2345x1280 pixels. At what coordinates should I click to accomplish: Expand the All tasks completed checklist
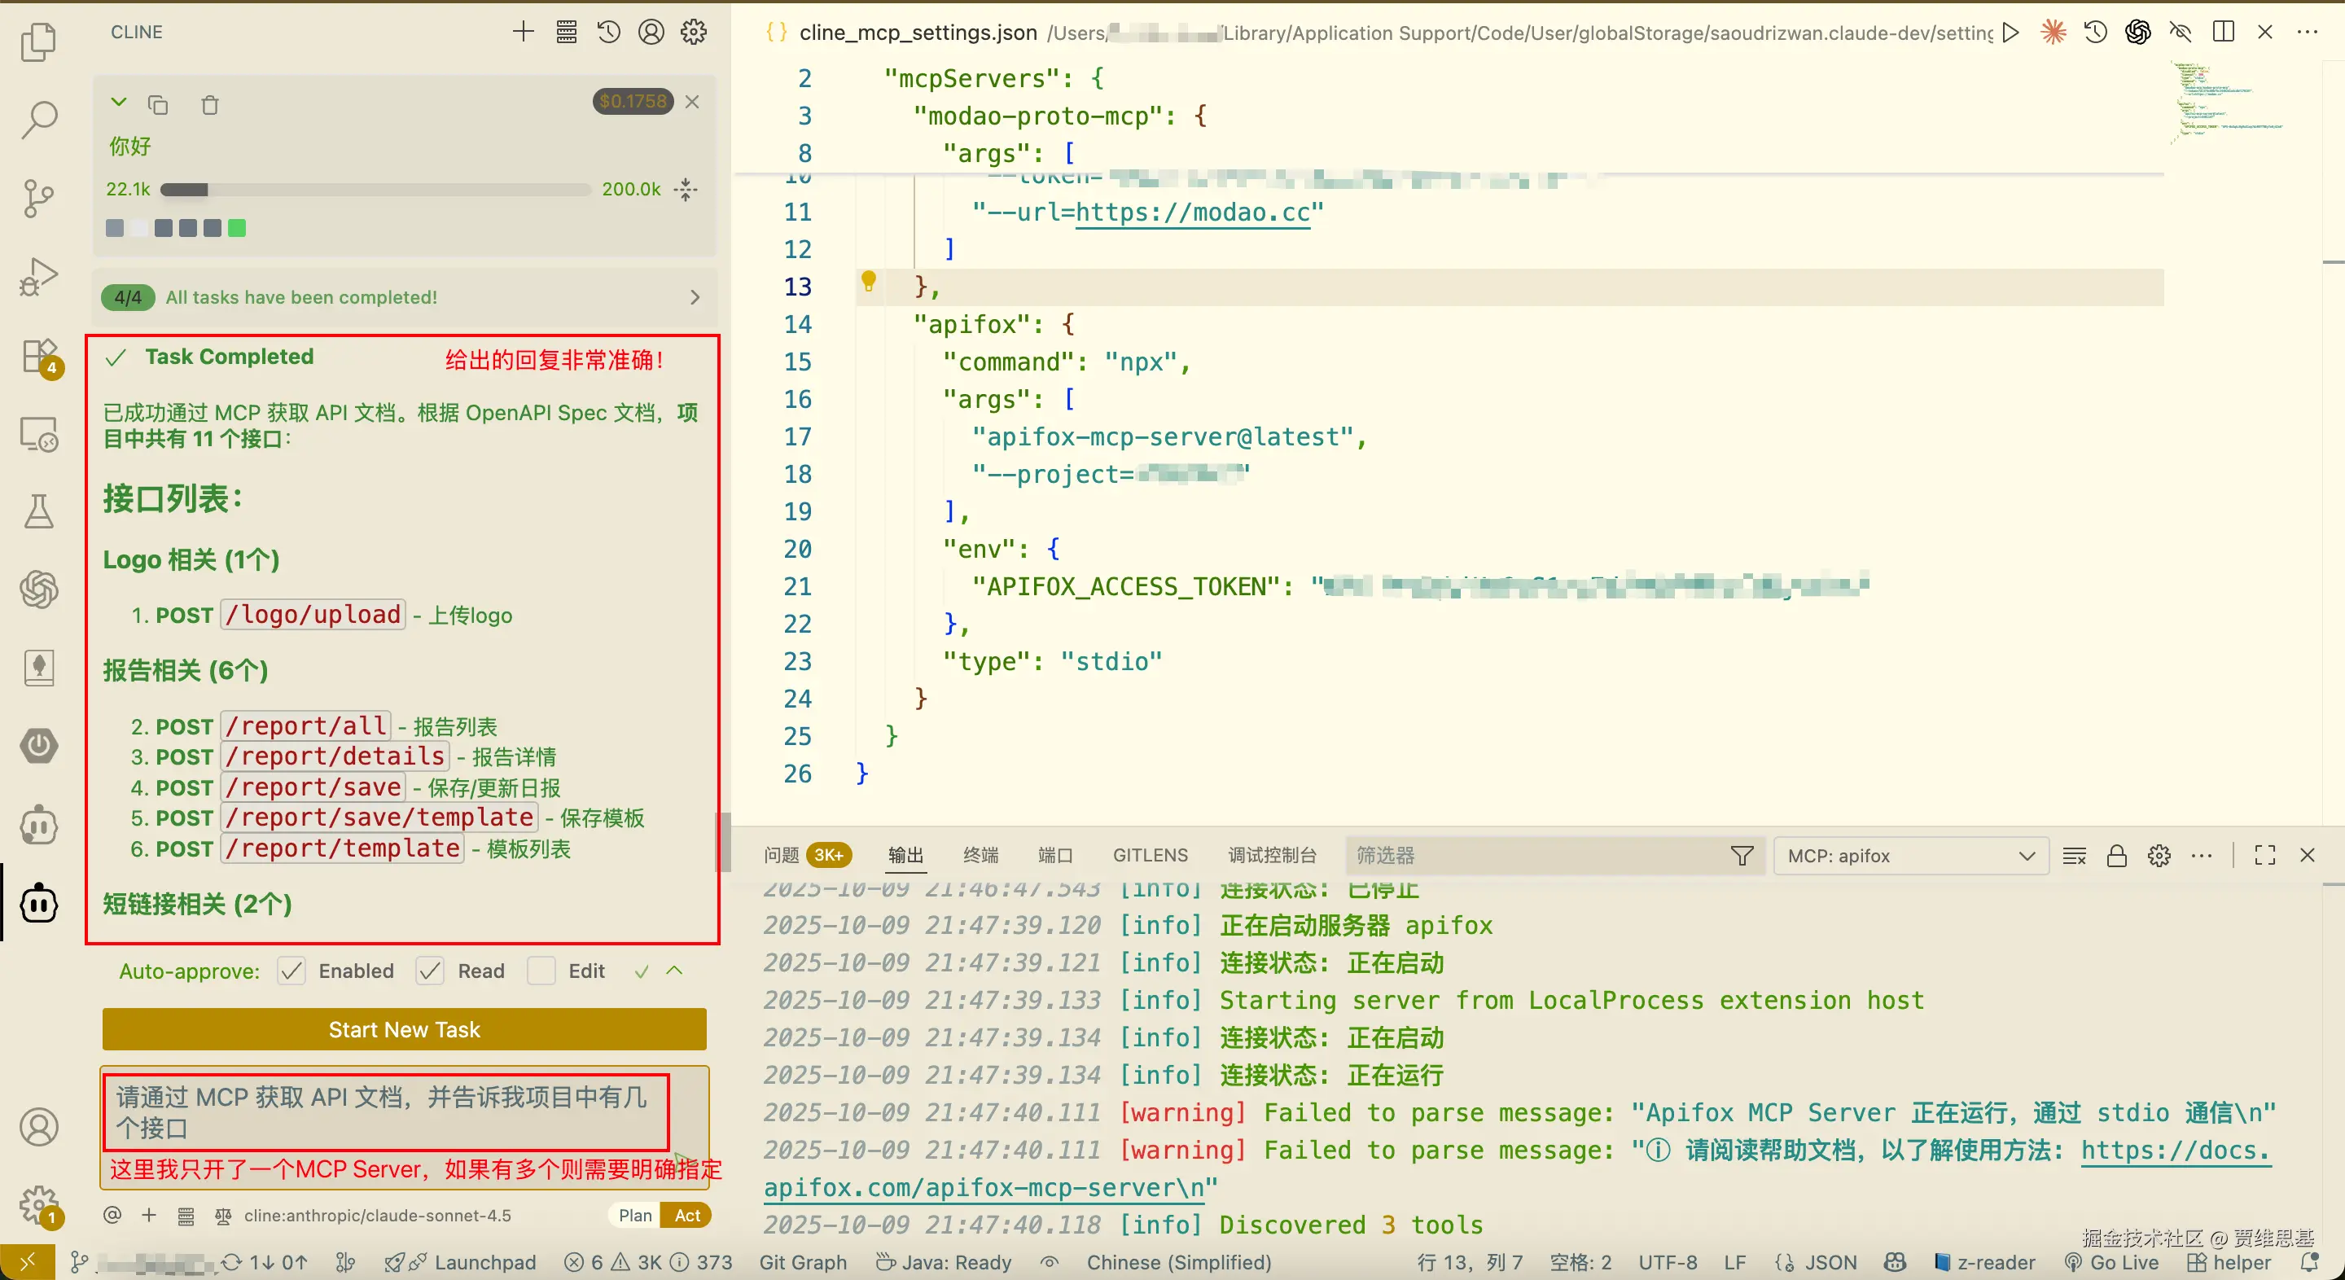pyautogui.click(x=694, y=298)
